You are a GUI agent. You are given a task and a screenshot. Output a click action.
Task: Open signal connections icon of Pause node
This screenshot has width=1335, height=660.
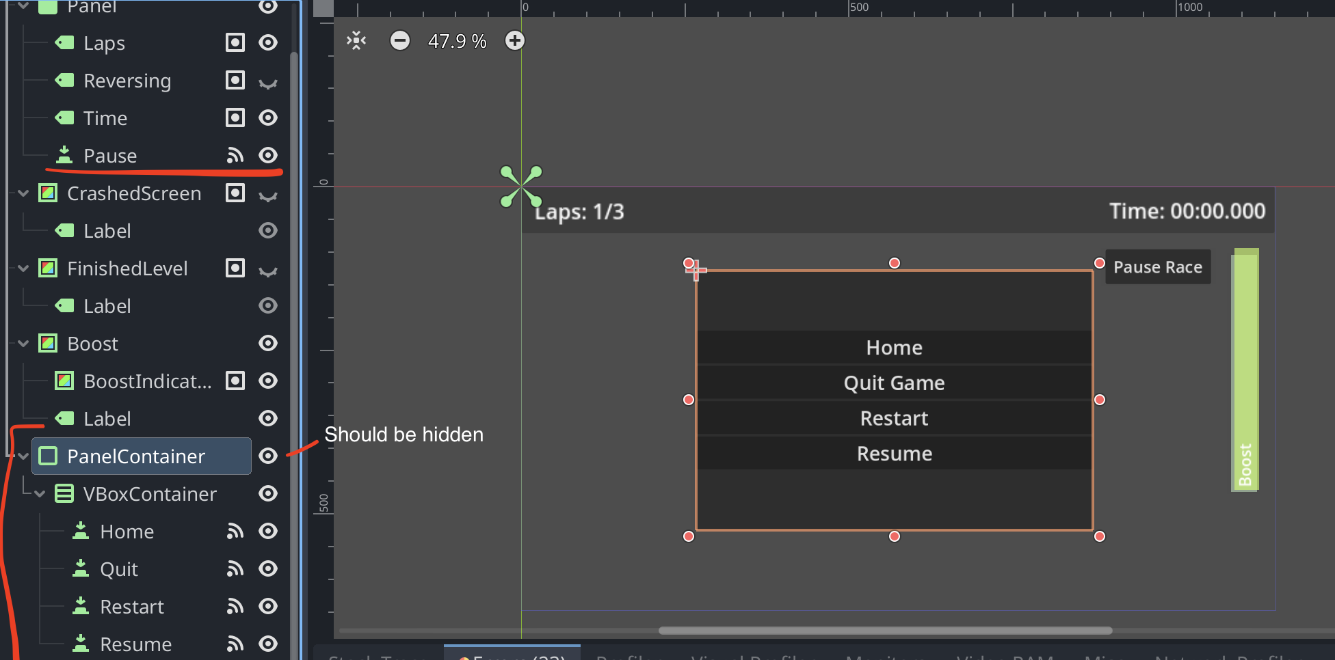coord(235,156)
